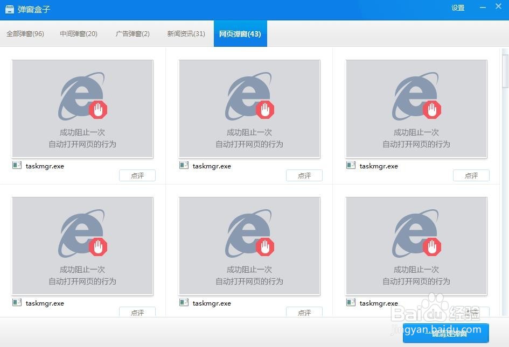Click taskmgr.exe icon under bottom-middle card
509x347 pixels.
pos(184,302)
